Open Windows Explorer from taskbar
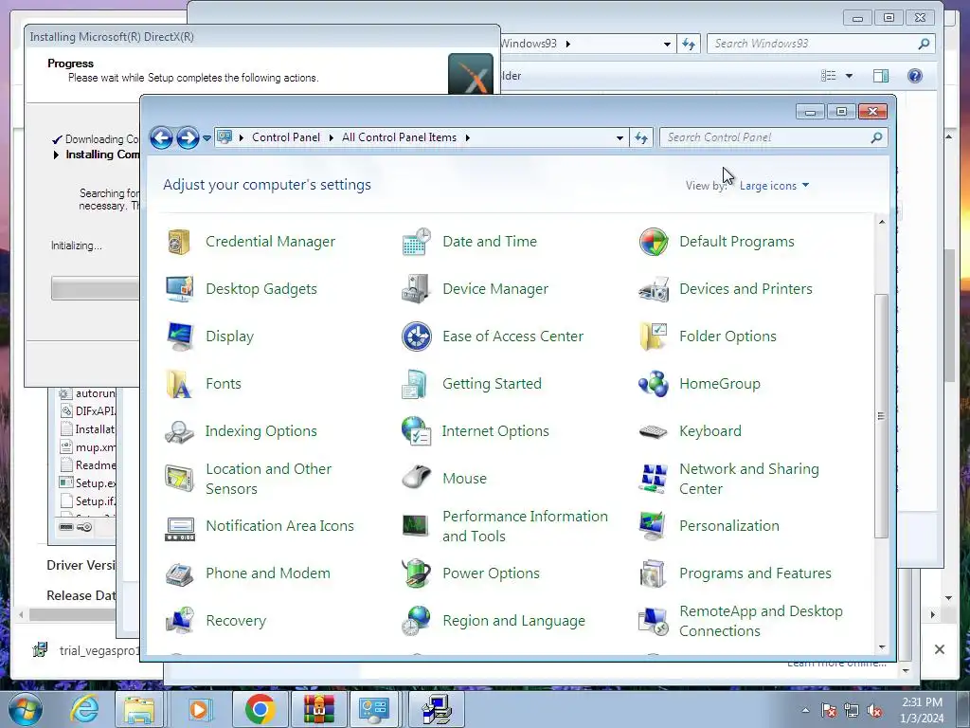This screenshot has height=728, width=970. [x=139, y=709]
